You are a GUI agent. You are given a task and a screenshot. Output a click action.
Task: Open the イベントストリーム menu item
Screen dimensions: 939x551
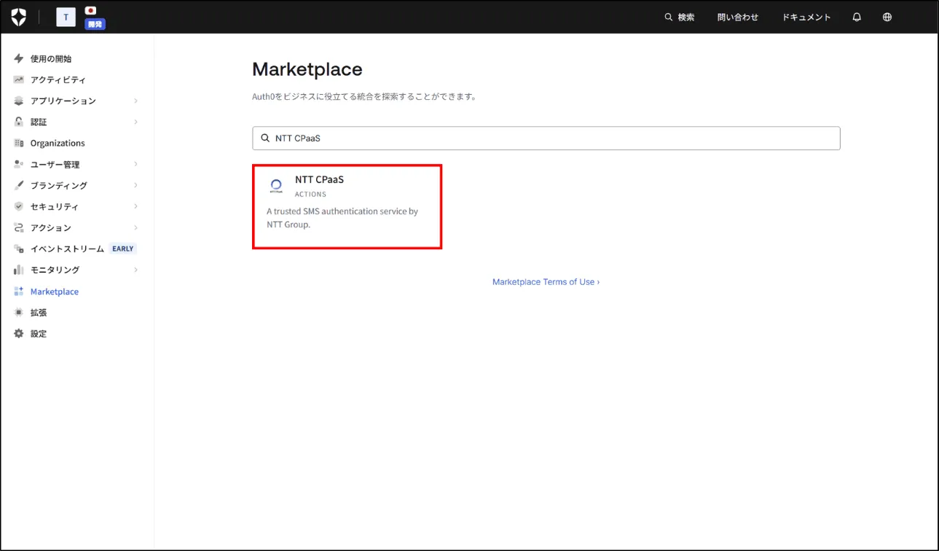click(x=67, y=249)
